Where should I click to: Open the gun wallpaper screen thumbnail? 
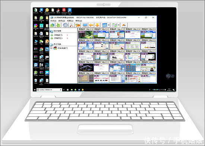[86, 67]
